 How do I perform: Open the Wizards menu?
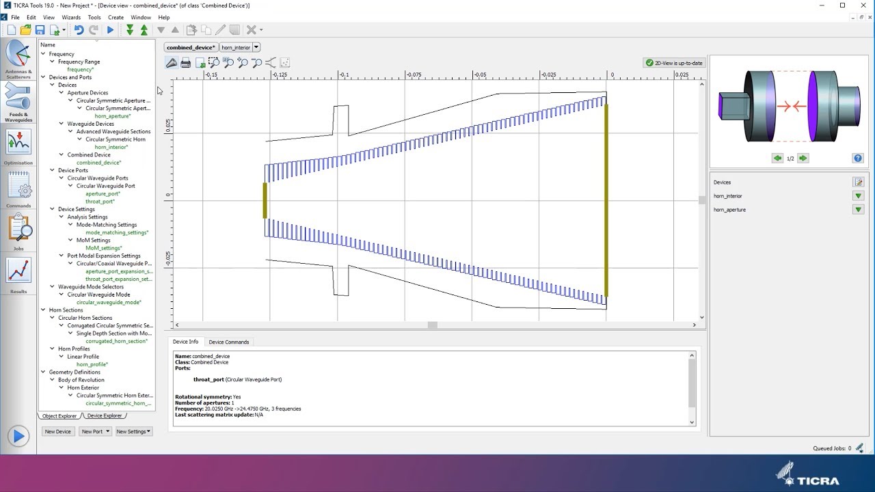pyautogui.click(x=71, y=17)
